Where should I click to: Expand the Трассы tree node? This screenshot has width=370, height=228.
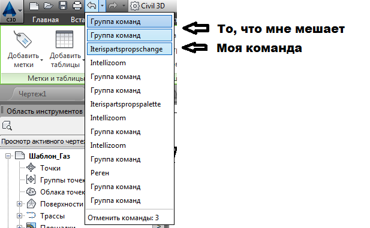[x=20, y=215]
